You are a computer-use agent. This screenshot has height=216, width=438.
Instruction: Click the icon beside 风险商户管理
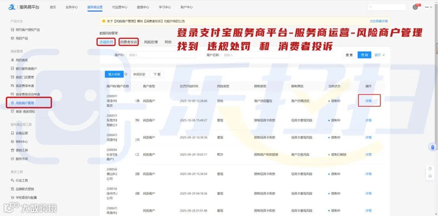pyautogui.click(x=12, y=103)
